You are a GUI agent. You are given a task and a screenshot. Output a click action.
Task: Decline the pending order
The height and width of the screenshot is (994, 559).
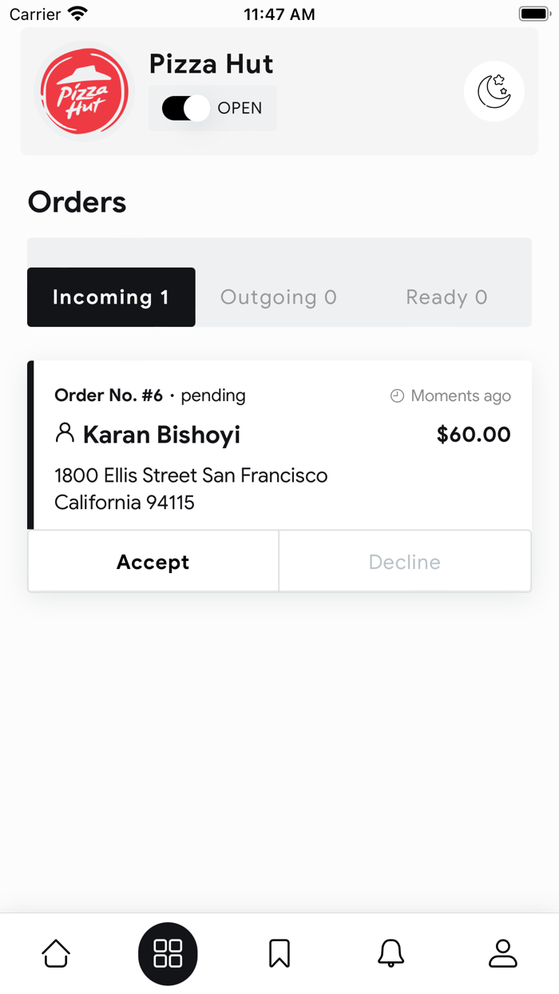click(404, 562)
